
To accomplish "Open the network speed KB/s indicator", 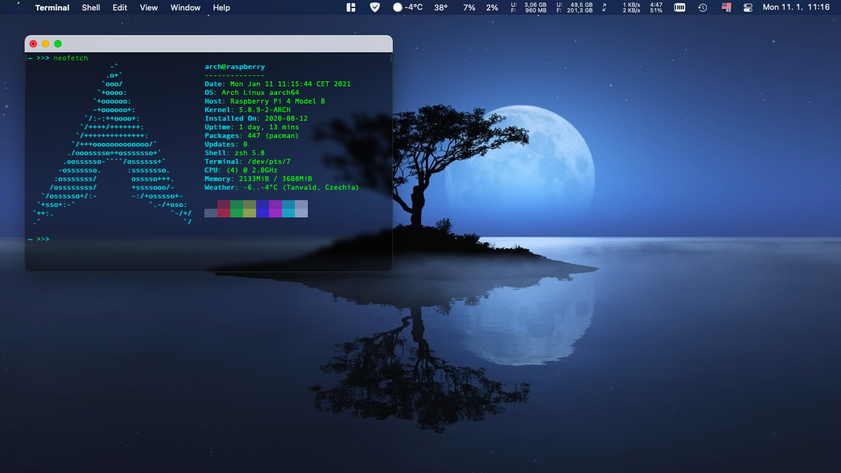I will 631,7.
